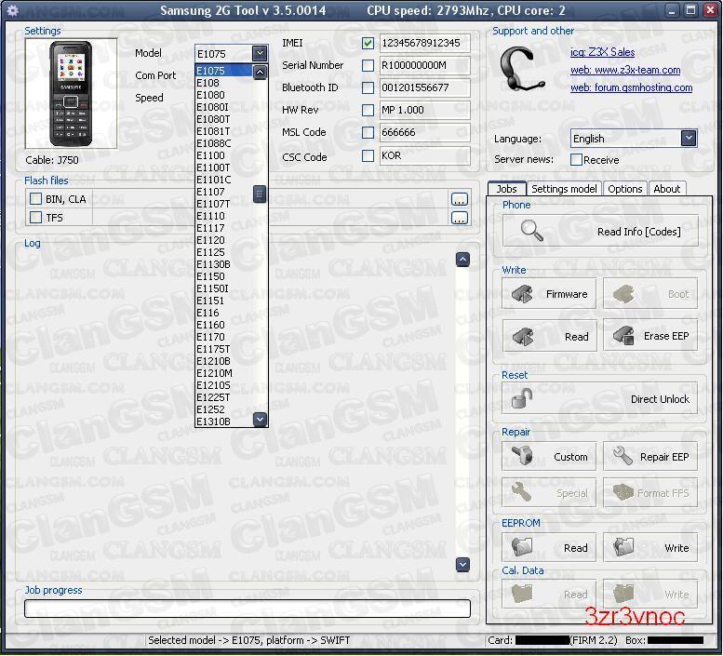Choose E1125 from model list
This screenshot has width=723, height=656.
pyautogui.click(x=223, y=252)
